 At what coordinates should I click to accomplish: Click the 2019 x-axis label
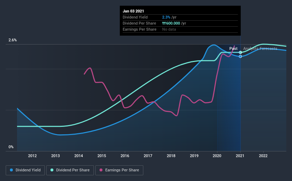point(194,156)
